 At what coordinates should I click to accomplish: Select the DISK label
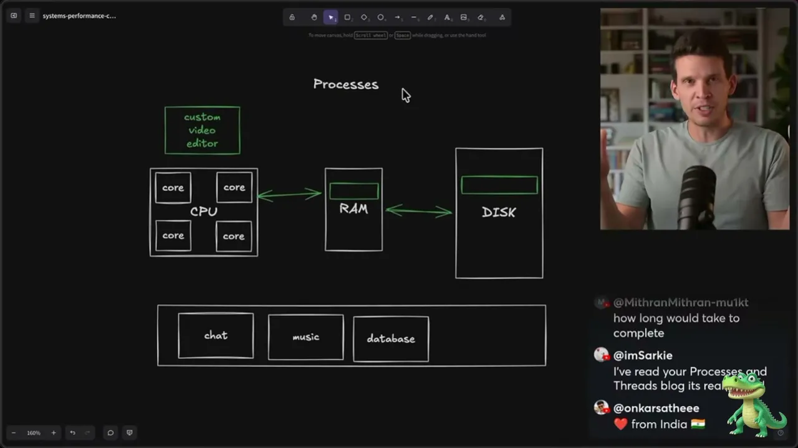click(x=499, y=212)
